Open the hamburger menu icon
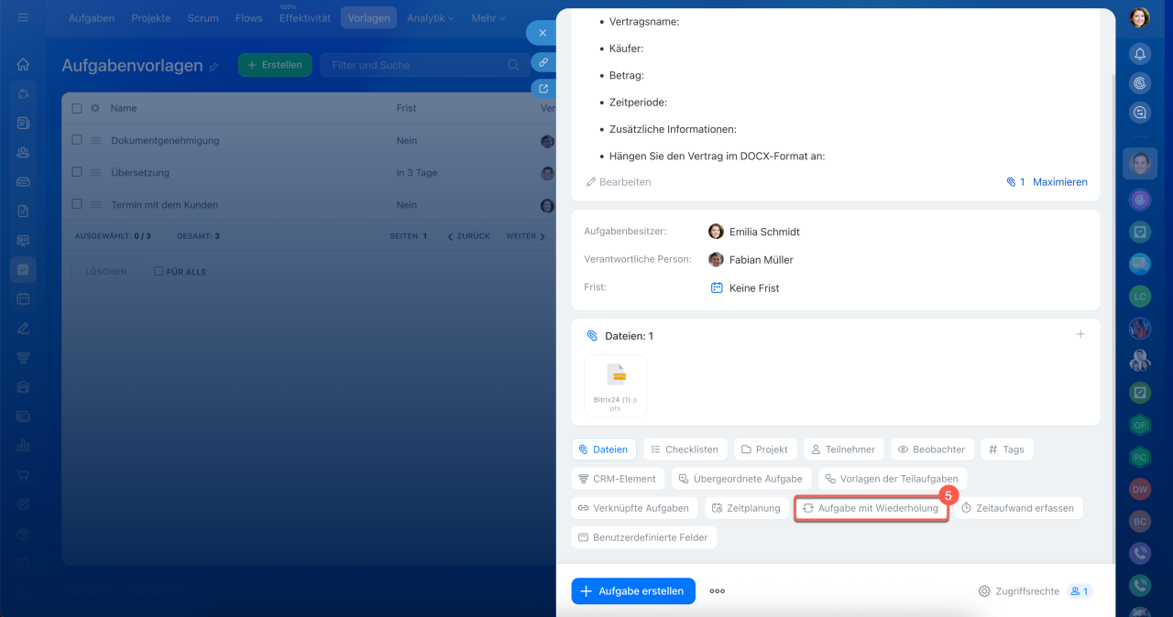The image size is (1173, 617). click(23, 17)
